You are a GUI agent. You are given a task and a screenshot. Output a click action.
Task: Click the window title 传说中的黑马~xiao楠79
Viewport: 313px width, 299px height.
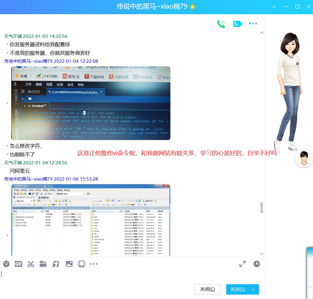pyautogui.click(x=152, y=7)
